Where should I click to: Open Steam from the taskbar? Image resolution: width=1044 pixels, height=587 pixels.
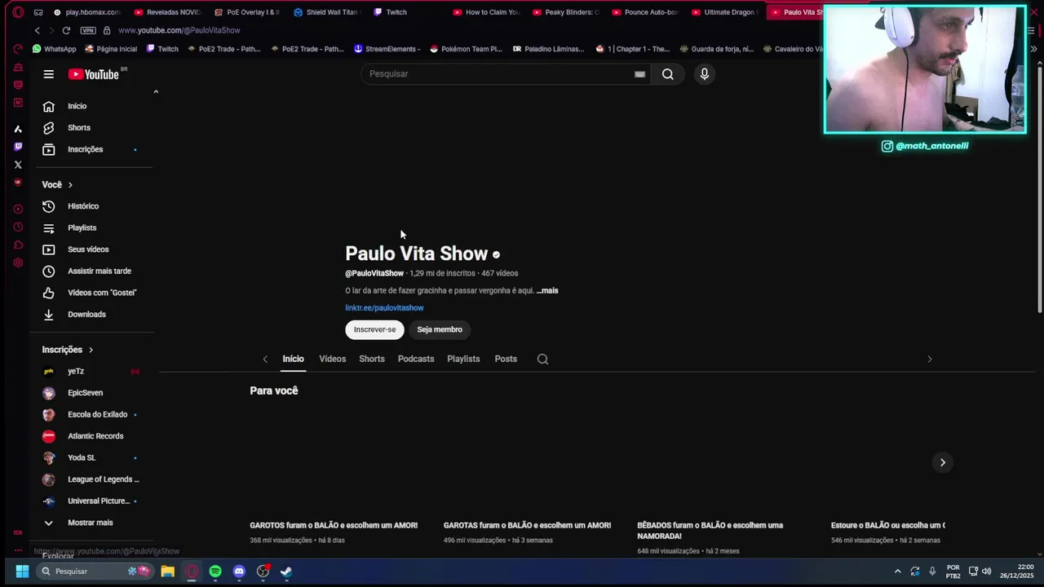click(286, 572)
